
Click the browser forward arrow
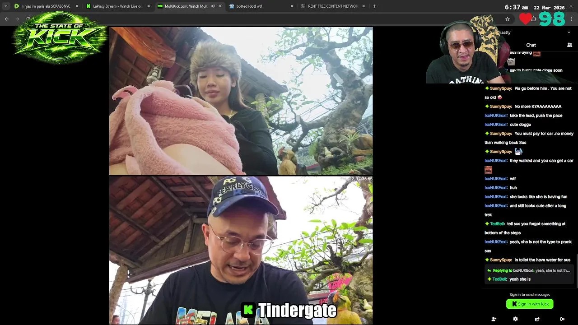pos(18,19)
